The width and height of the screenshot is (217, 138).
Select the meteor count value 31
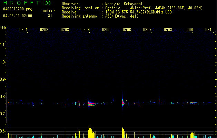[x=50, y=16]
